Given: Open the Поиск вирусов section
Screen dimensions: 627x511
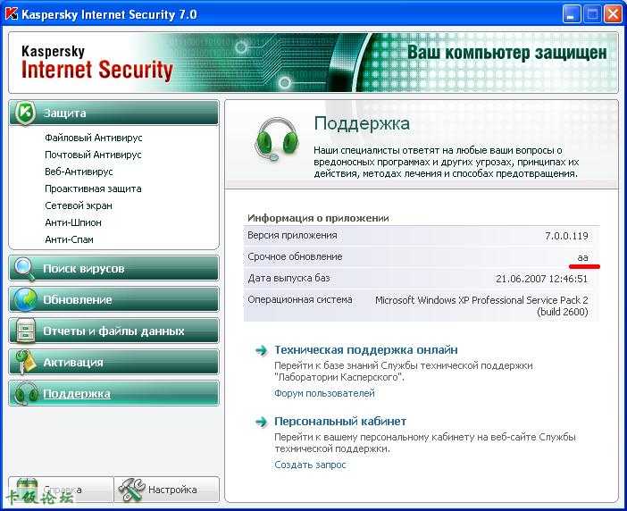Looking at the screenshot, I should [113, 269].
